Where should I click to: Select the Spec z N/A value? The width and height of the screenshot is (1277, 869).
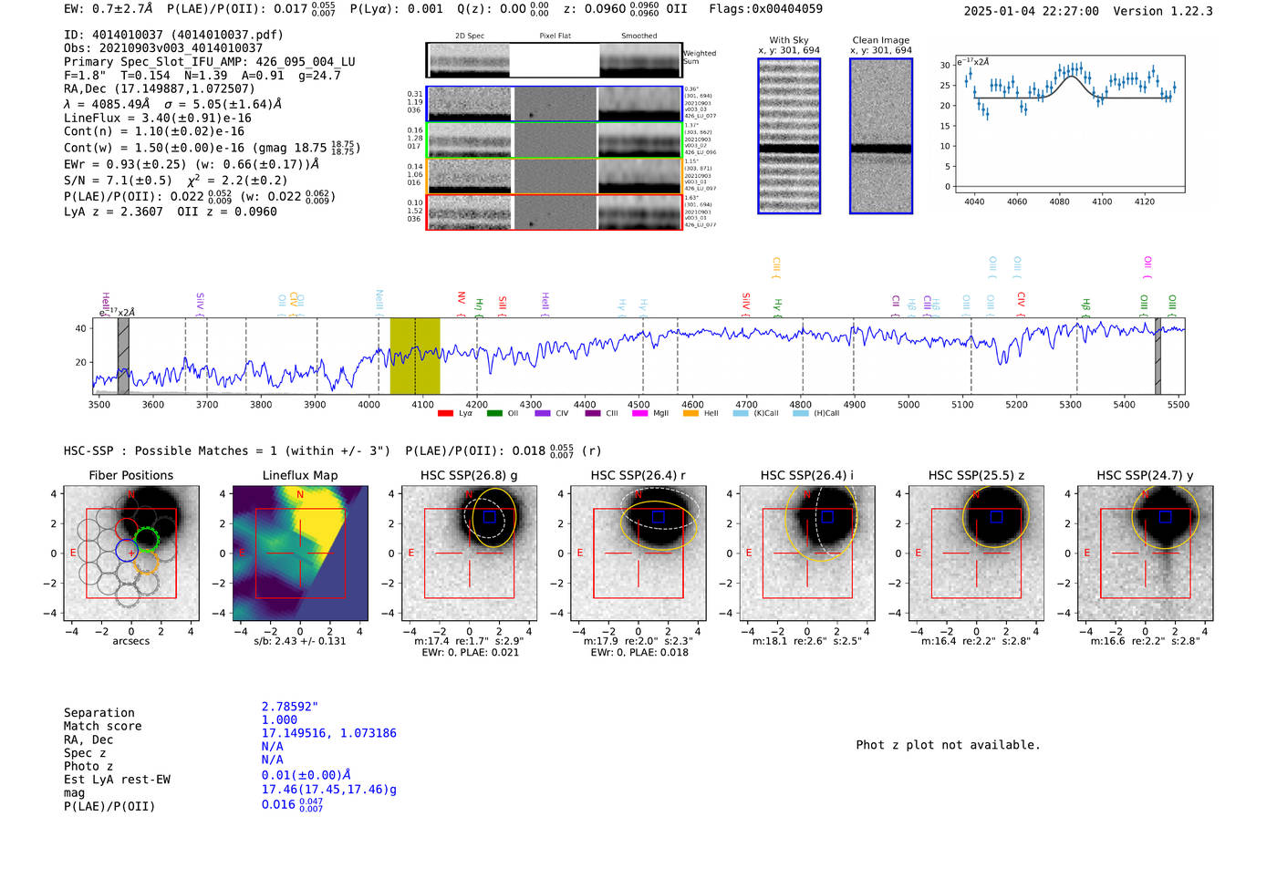coord(272,746)
